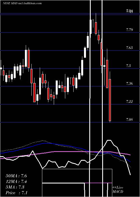Click the <<Live MACD label
140x197 pixels.
[118, 189]
